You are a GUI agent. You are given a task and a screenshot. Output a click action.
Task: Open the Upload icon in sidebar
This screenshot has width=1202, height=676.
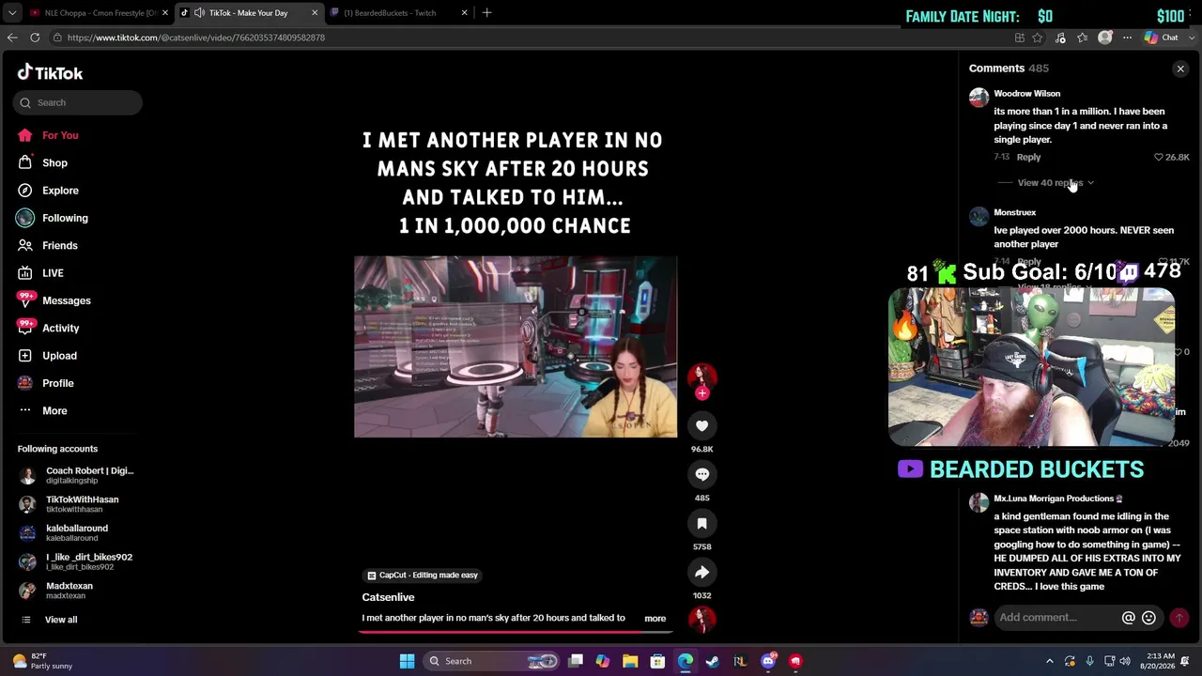[x=25, y=356]
